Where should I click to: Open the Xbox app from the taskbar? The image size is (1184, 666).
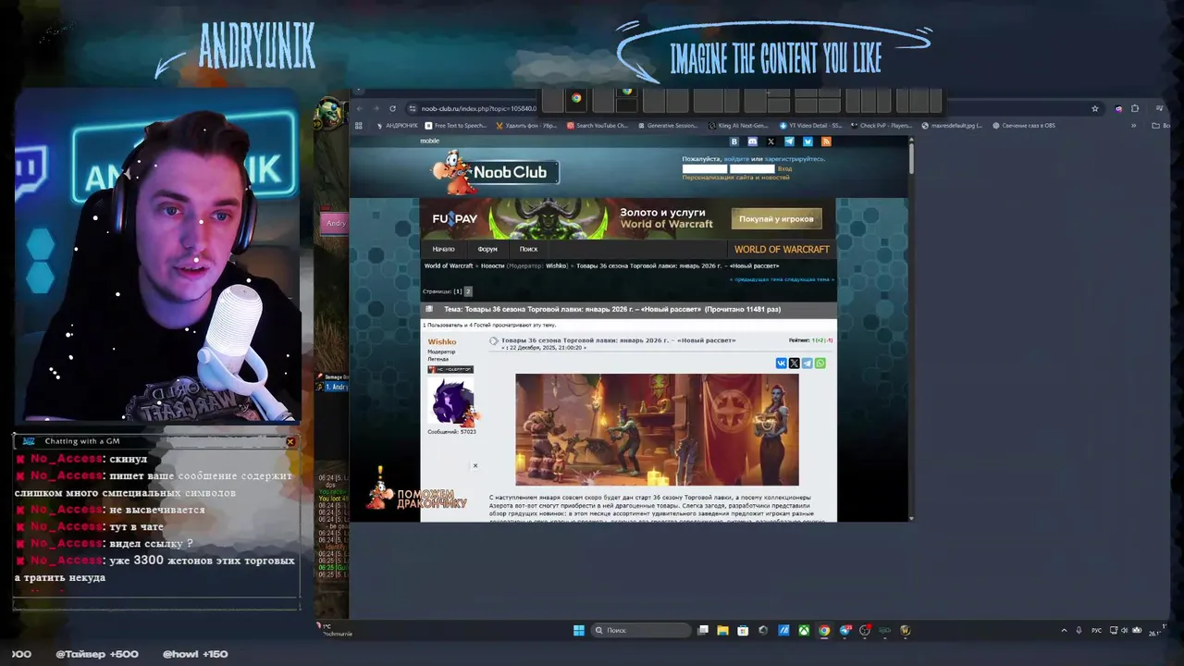(x=804, y=630)
